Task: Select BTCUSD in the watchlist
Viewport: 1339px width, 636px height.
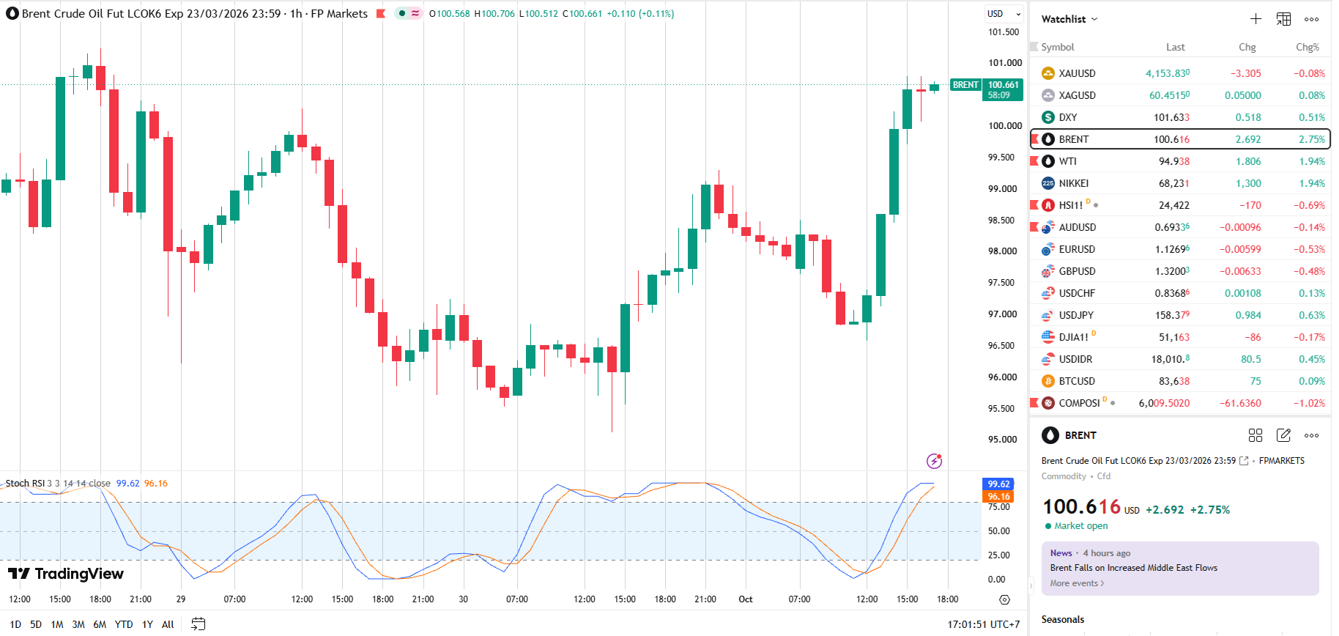Action: 1180,381
